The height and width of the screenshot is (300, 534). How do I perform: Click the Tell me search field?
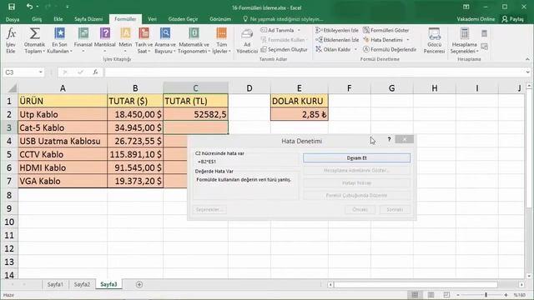point(283,19)
